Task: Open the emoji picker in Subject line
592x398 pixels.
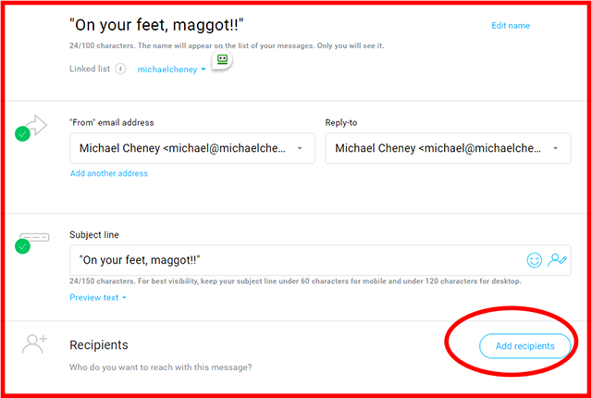Action: tap(535, 260)
